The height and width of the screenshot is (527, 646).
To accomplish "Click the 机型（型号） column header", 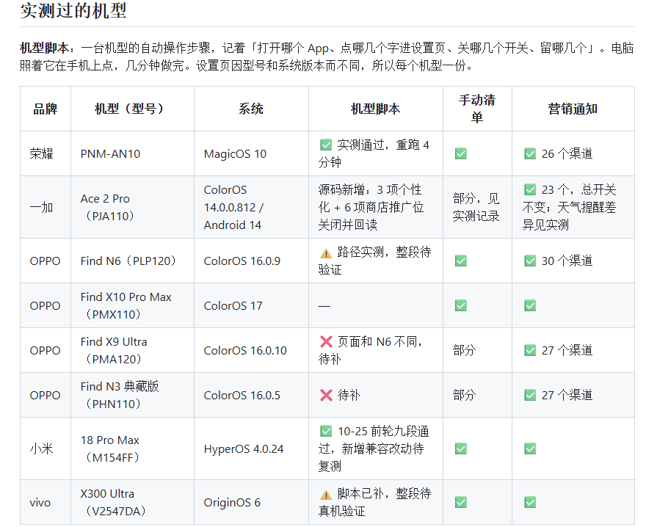I will coord(132,109).
